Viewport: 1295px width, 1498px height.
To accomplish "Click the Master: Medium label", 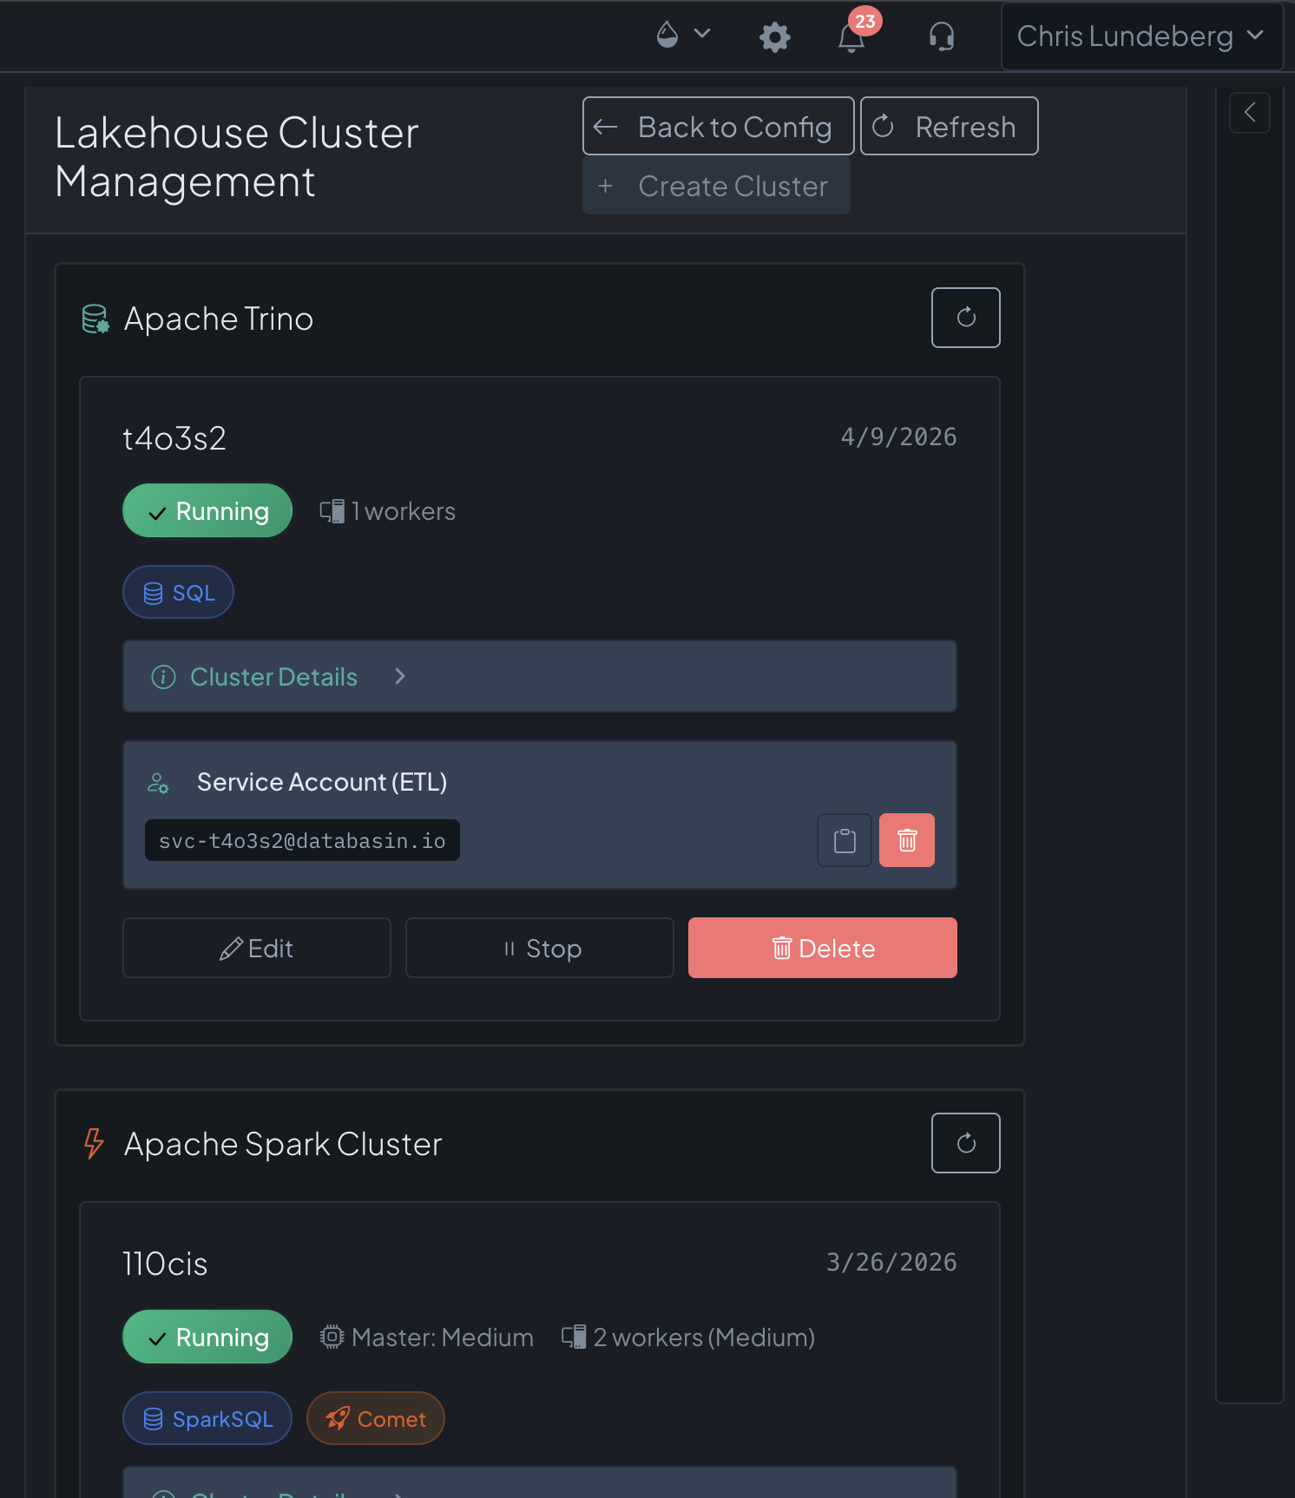I will pos(427,1337).
